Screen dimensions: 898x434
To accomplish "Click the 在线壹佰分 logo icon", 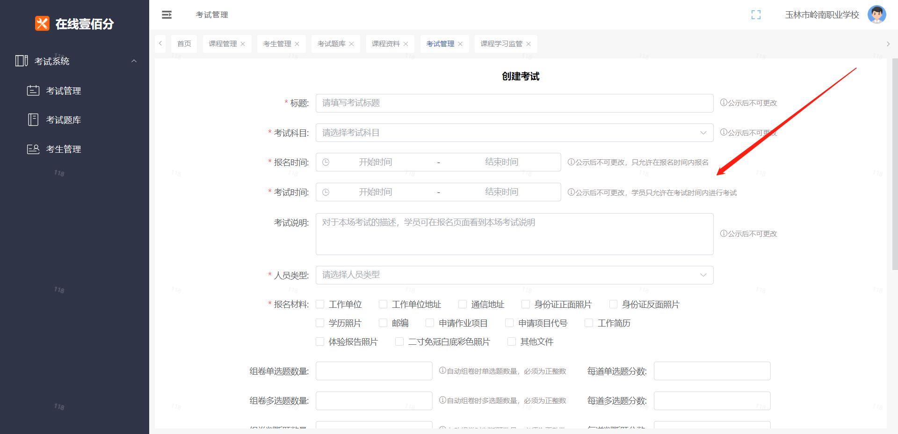I will [x=42, y=23].
